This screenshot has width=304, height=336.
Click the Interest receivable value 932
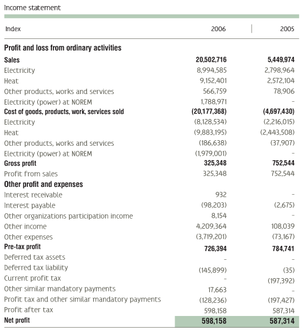(x=221, y=195)
